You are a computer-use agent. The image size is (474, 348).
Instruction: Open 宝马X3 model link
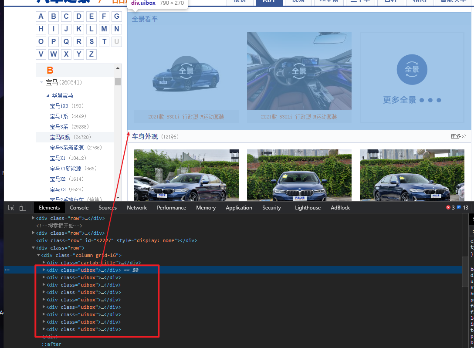tap(58, 189)
